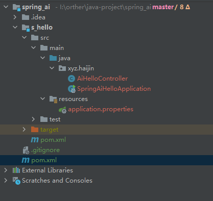
Task: Click the resources folder icon
Action: (x=53, y=99)
